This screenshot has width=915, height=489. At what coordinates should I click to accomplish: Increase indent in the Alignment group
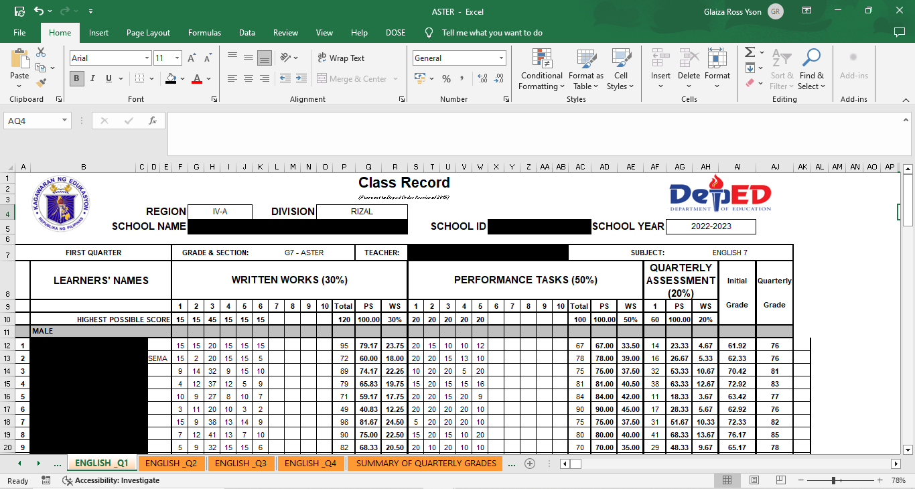click(301, 78)
